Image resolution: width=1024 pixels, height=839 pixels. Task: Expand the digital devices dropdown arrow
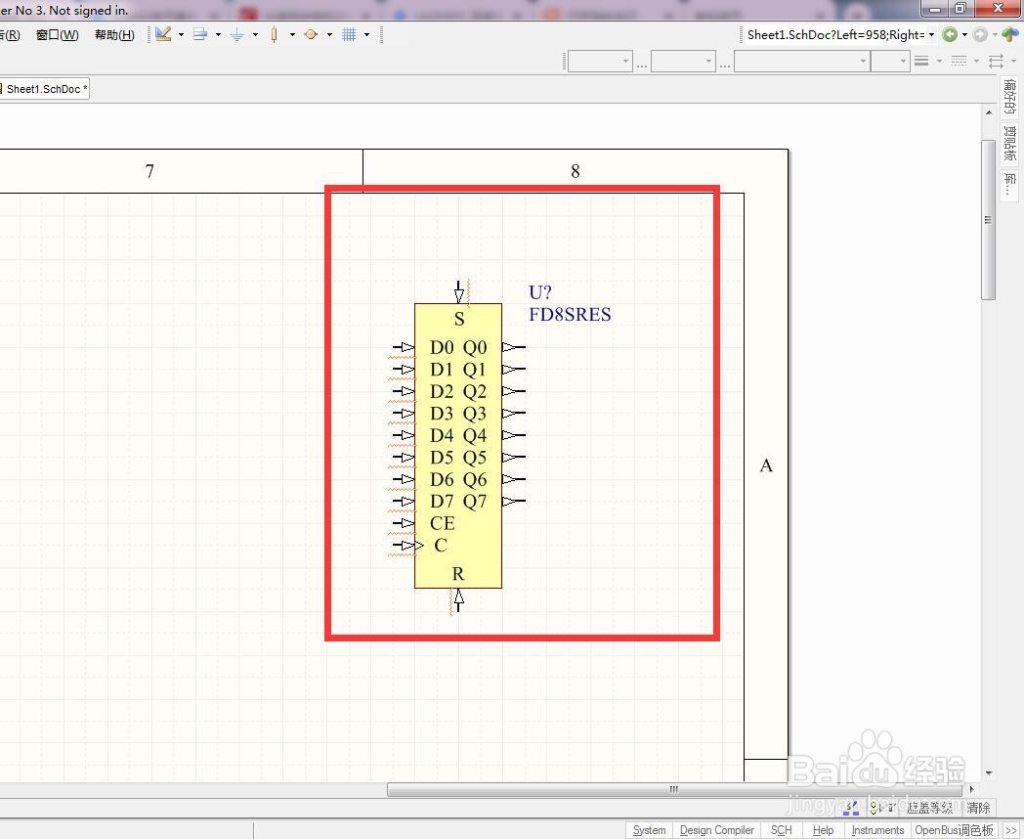click(292, 34)
